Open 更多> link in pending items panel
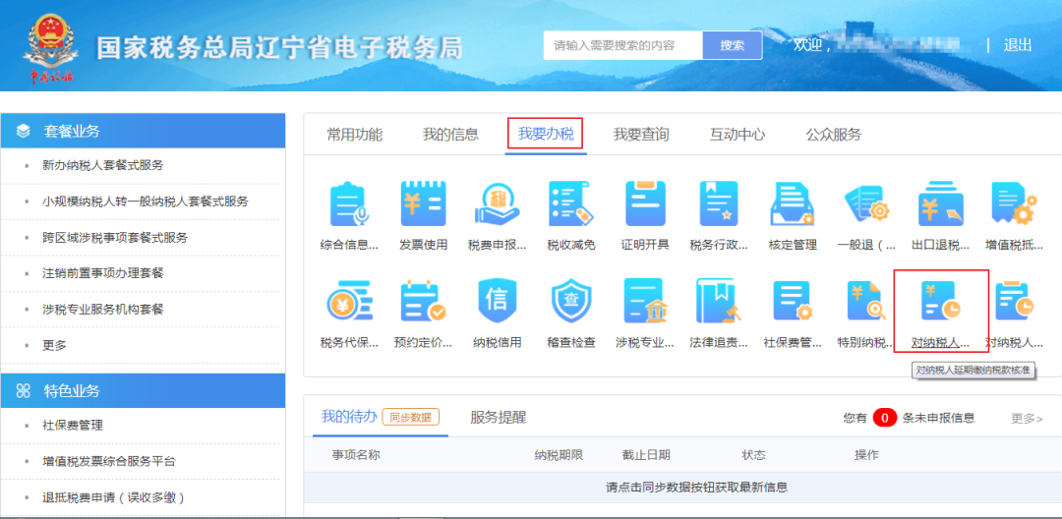This screenshot has height=519, width=1062. (x=1027, y=419)
